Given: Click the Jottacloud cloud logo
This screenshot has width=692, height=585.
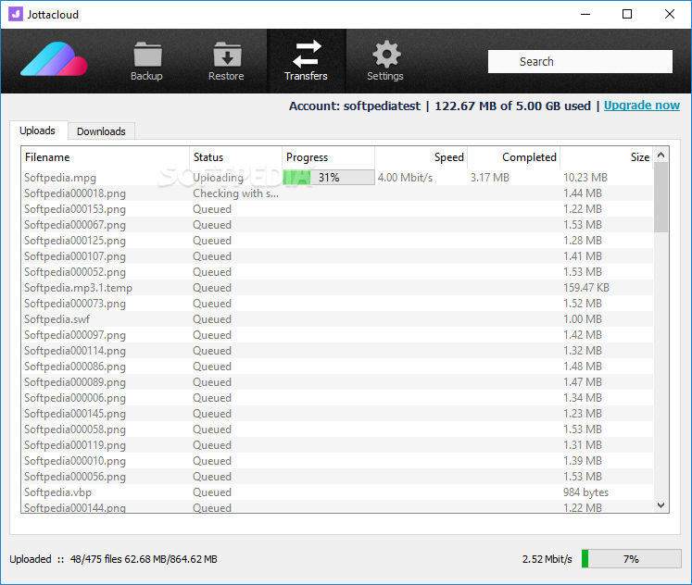Looking at the screenshot, I should [54, 59].
